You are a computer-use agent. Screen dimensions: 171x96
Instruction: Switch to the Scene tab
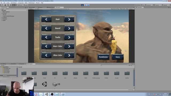coord(40,7)
